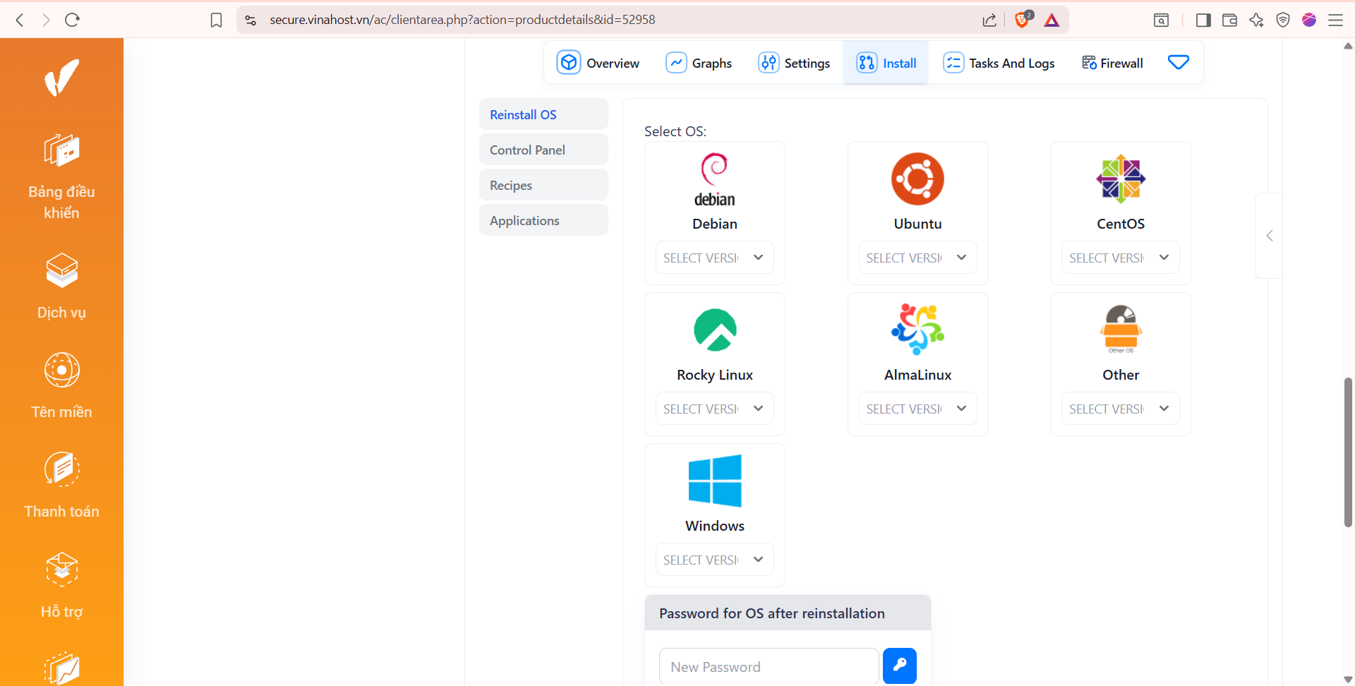Open Rocky Linux version dropdown
The height and width of the screenshot is (686, 1355).
(714, 409)
